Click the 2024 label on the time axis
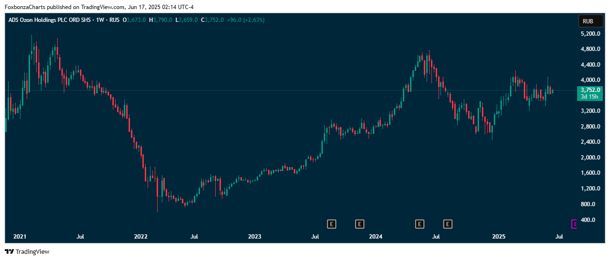This screenshot has height=260, width=610. (x=376, y=236)
